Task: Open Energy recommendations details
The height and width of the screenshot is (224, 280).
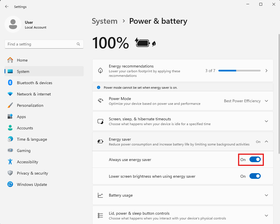Action: [x=266, y=71]
